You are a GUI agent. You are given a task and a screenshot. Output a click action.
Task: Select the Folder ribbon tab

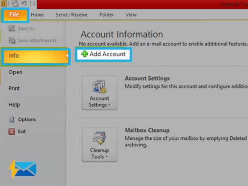107,15
